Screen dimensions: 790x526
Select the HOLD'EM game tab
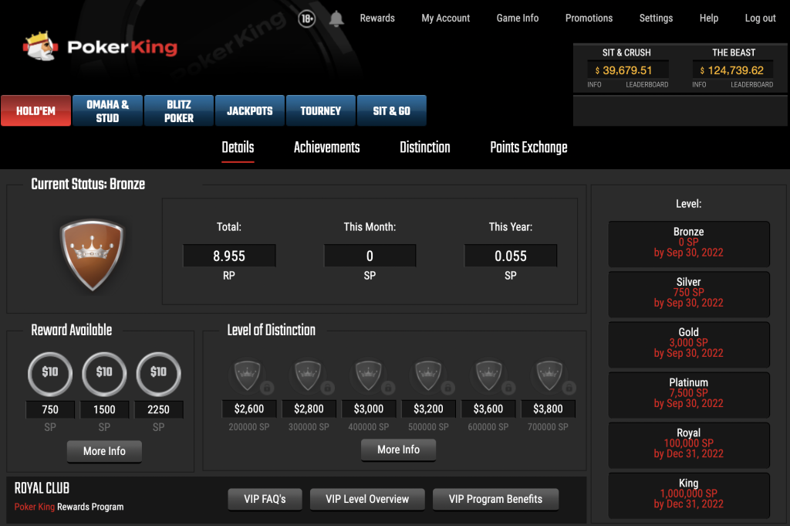[35, 110]
